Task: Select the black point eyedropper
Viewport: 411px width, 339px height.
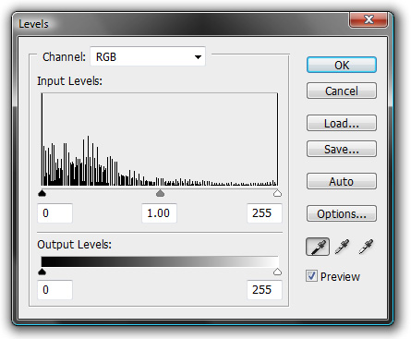Action: (318, 247)
